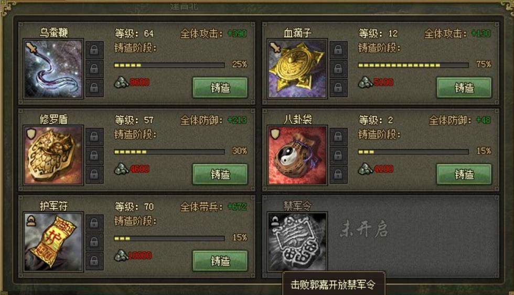
Task: Click the top lock slot beside 乌蚕鞭
Action: [94, 50]
